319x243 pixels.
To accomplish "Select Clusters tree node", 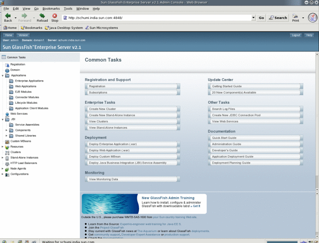I will (x=16, y=152).
